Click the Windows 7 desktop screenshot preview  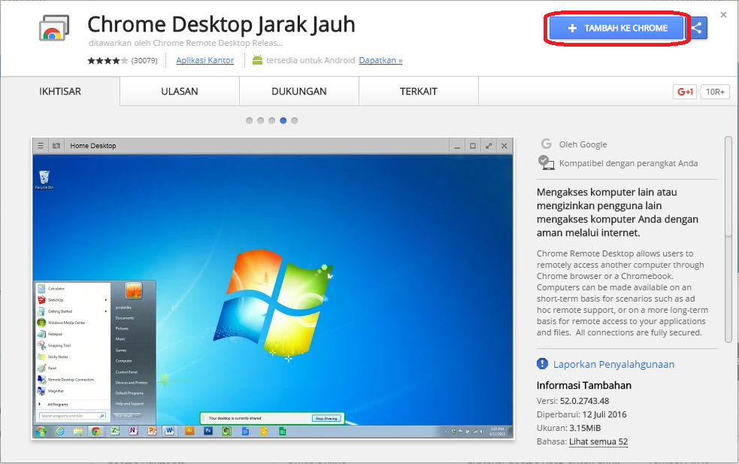[x=273, y=289]
